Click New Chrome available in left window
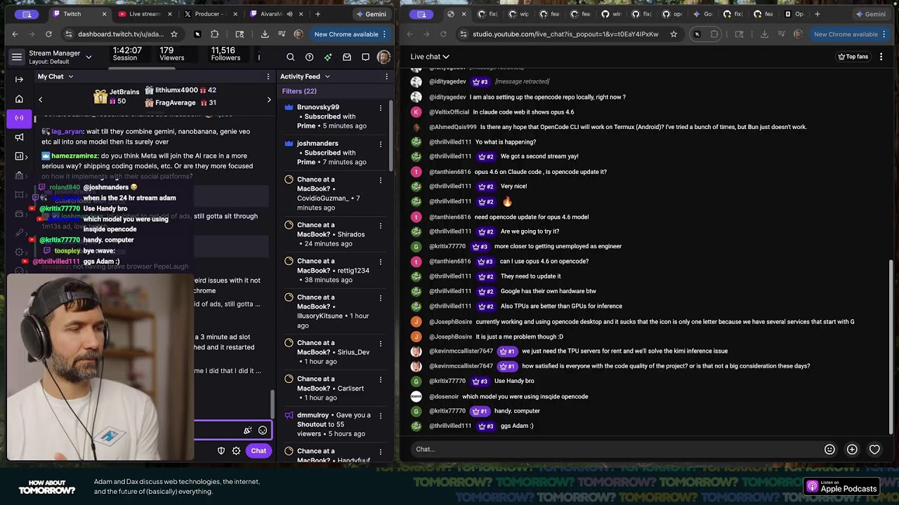899x505 pixels. [350, 34]
